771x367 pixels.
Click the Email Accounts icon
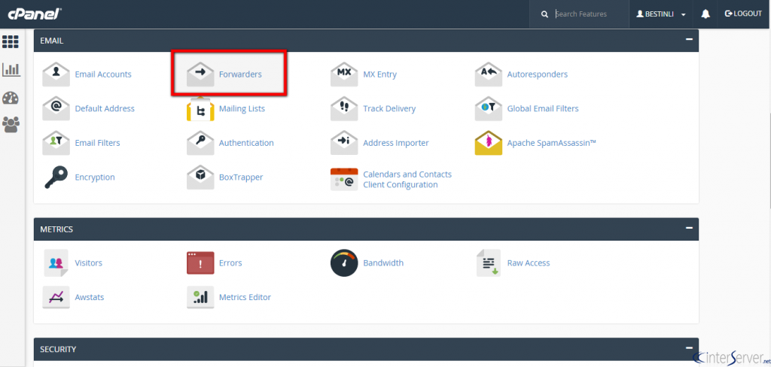click(x=56, y=74)
